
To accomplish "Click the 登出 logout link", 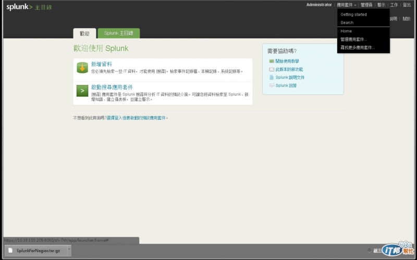I will 407,5.
